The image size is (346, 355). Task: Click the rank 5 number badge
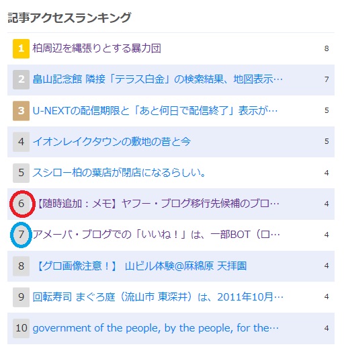(21, 173)
